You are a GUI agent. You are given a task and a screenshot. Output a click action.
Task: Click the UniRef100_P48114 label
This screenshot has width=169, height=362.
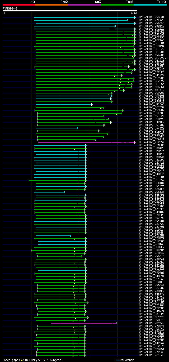[152, 154]
